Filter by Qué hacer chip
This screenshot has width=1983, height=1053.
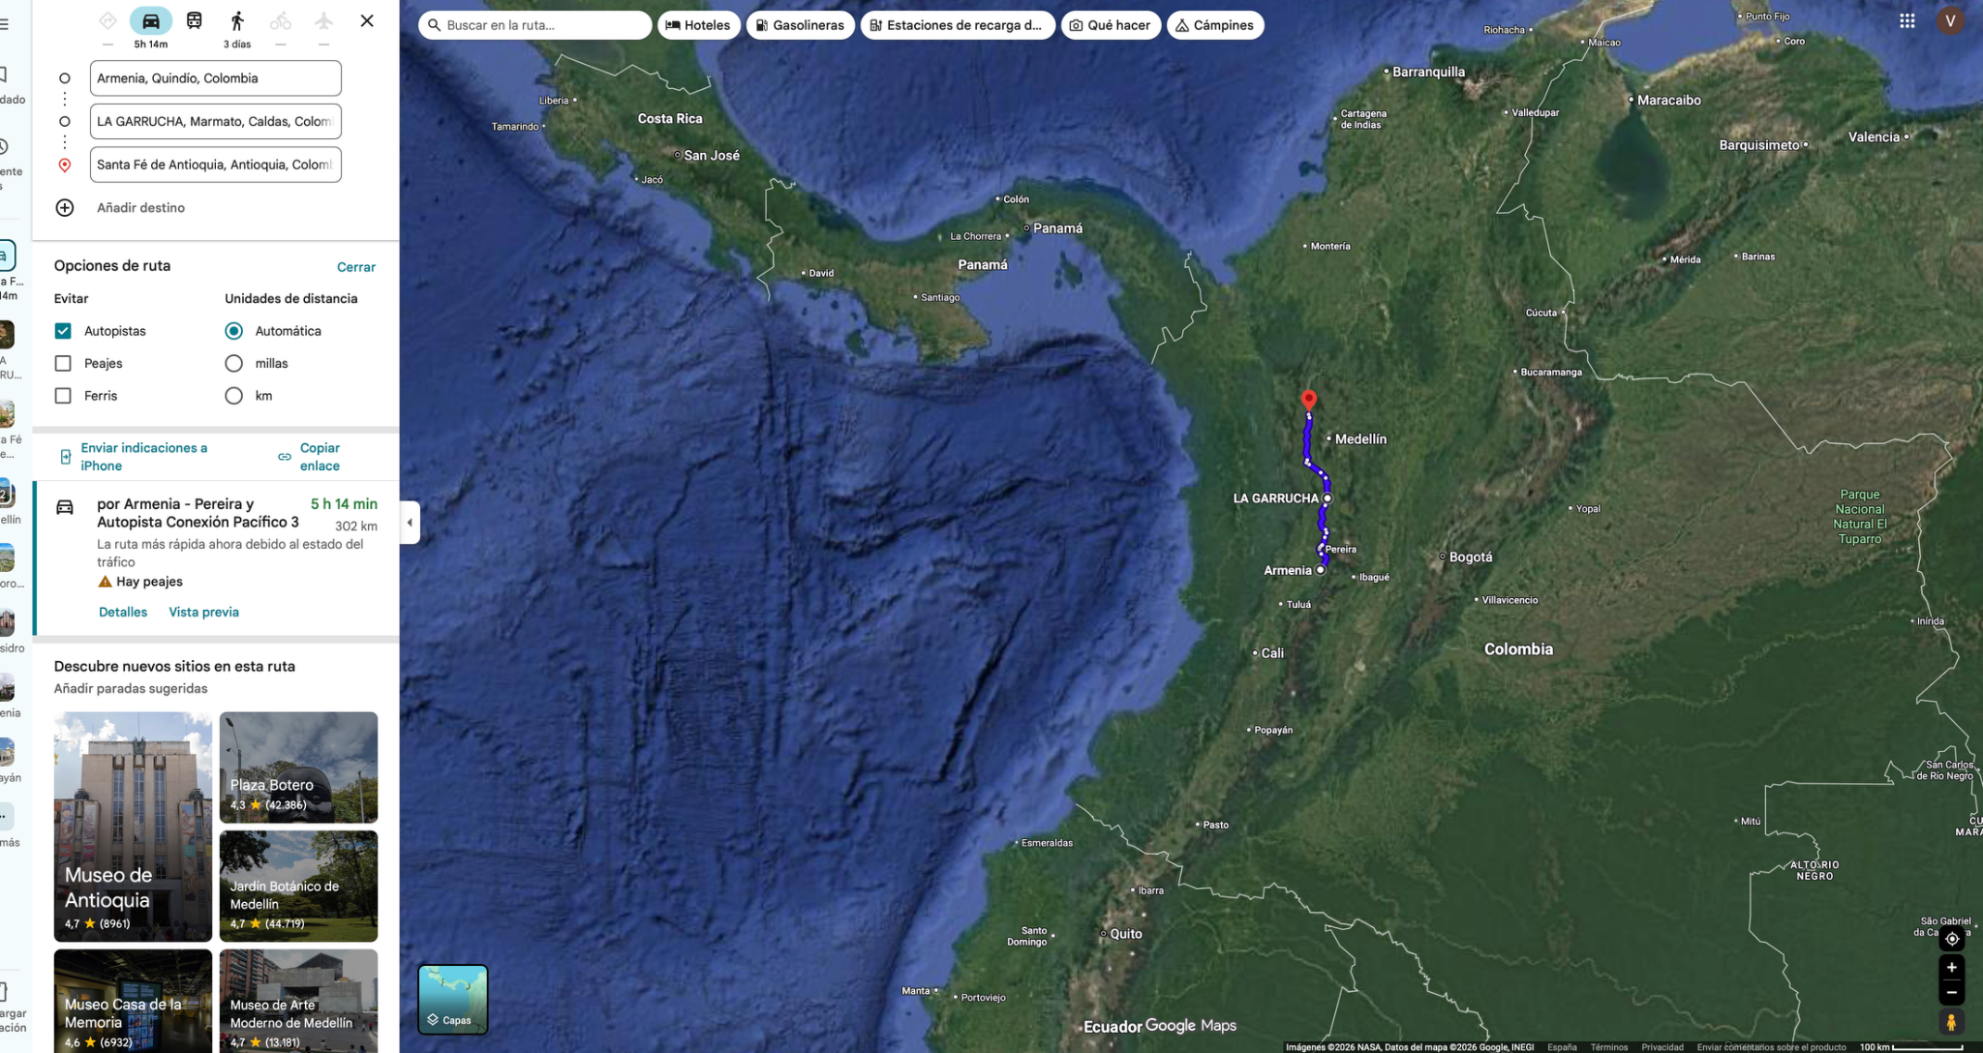coord(1111,25)
